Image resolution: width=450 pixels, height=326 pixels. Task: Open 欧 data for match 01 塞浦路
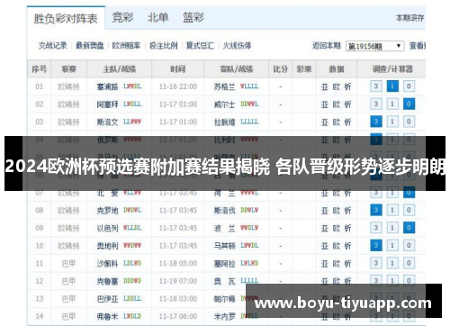click(337, 86)
